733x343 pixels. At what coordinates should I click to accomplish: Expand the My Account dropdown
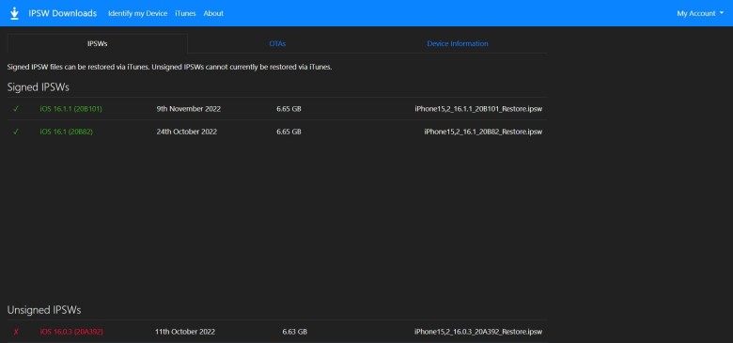700,13
